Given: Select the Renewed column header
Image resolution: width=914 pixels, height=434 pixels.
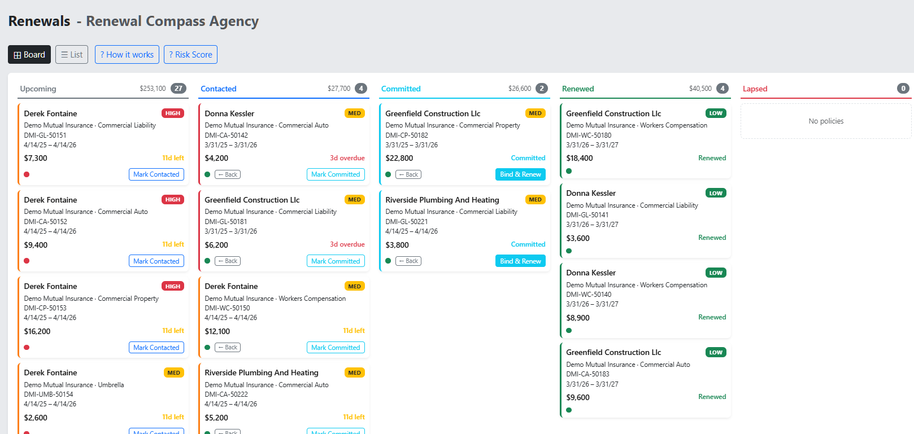Looking at the screenshot, I should [x=578, y=89].
